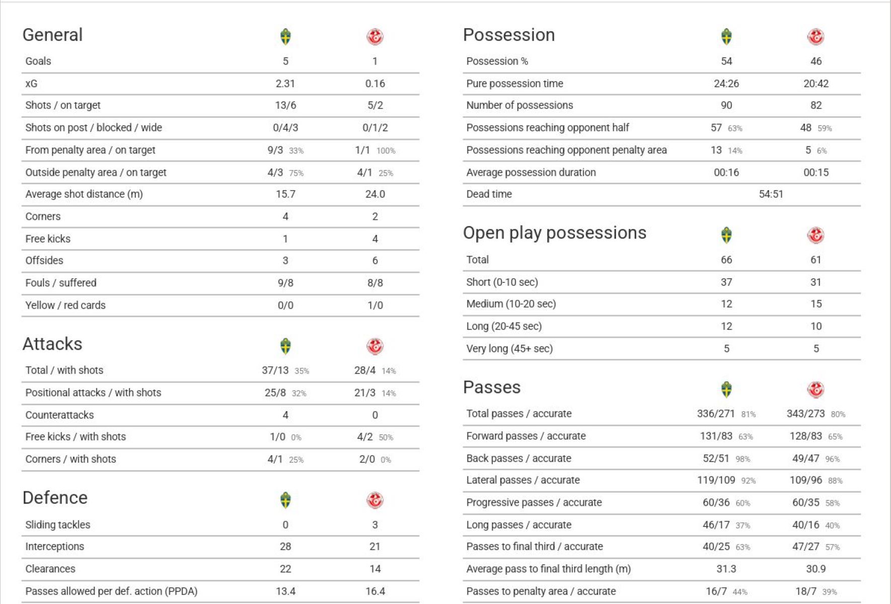The width and height of the screenshot is (891, 604).
Task: Click the Possession % row label
Action: pyautogui.click(x=497, y=61)
